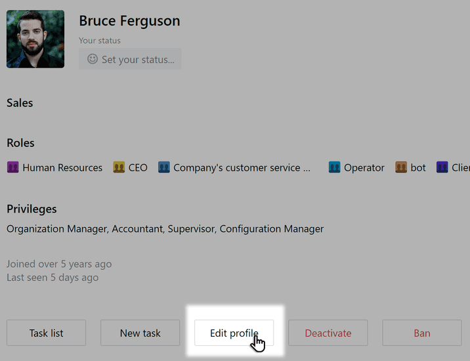The image size is (470, 361).
Task: Click the Bruce Ferguson name heading
Action: click(x=129, y=21)
